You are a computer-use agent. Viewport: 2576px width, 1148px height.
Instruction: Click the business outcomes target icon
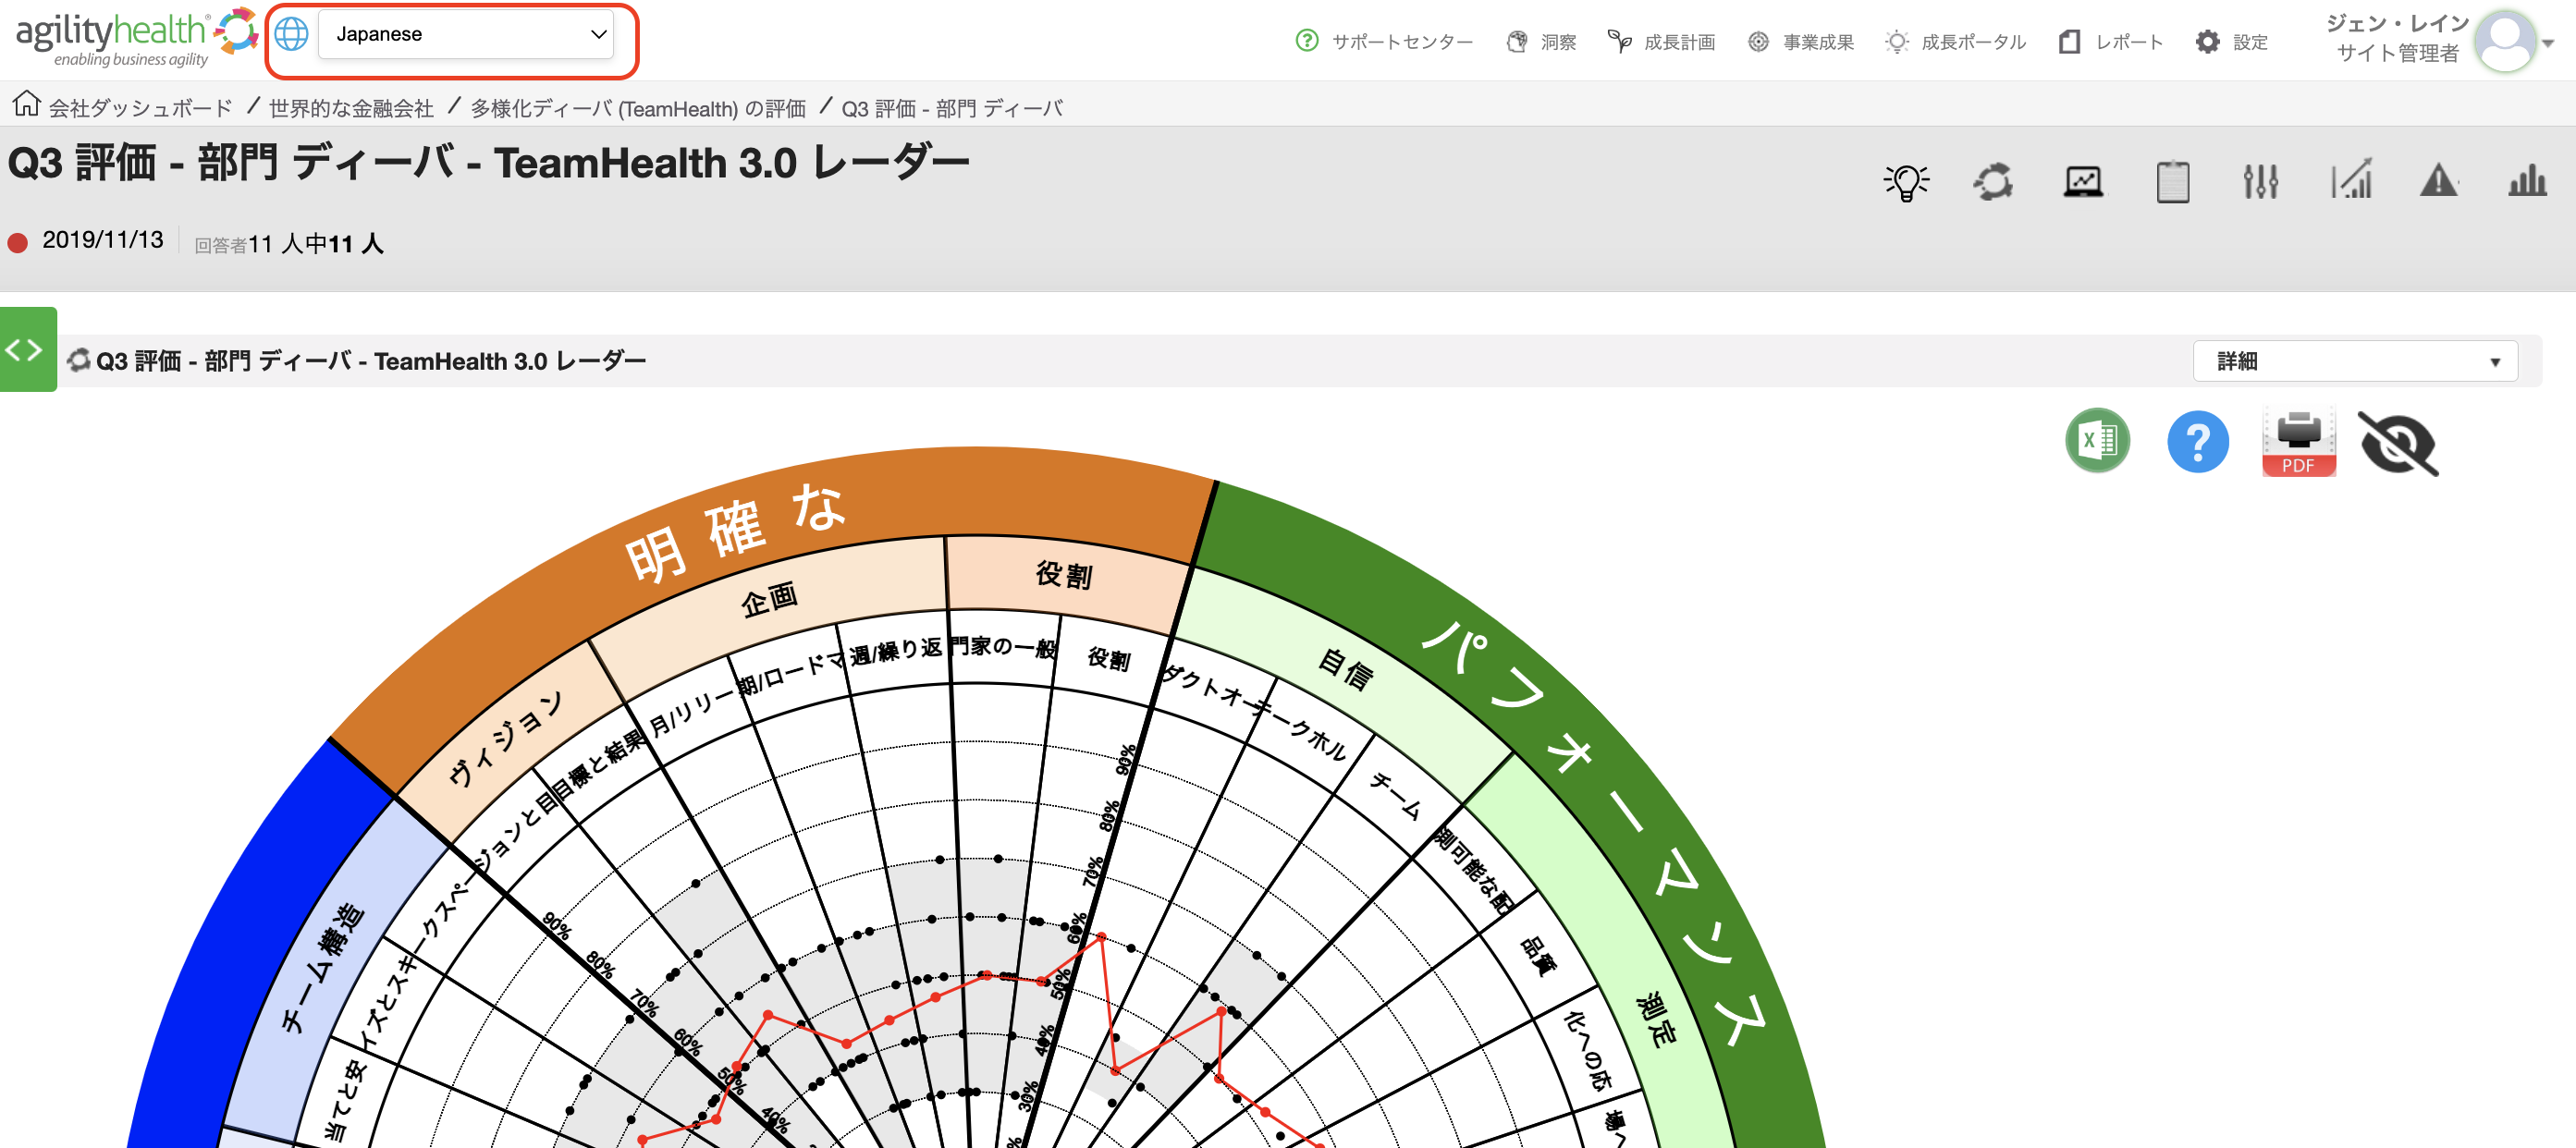tap(1758, 42)
